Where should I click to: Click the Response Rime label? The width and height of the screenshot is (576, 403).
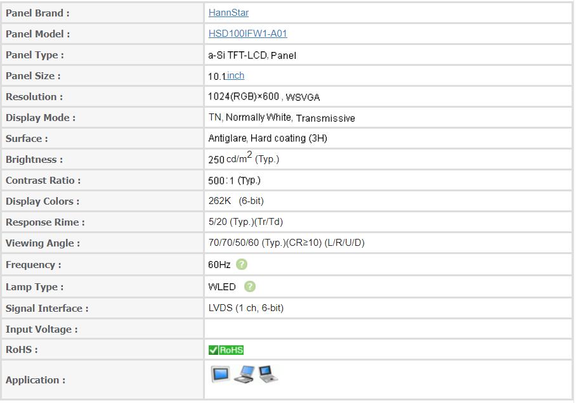[45, 222]
